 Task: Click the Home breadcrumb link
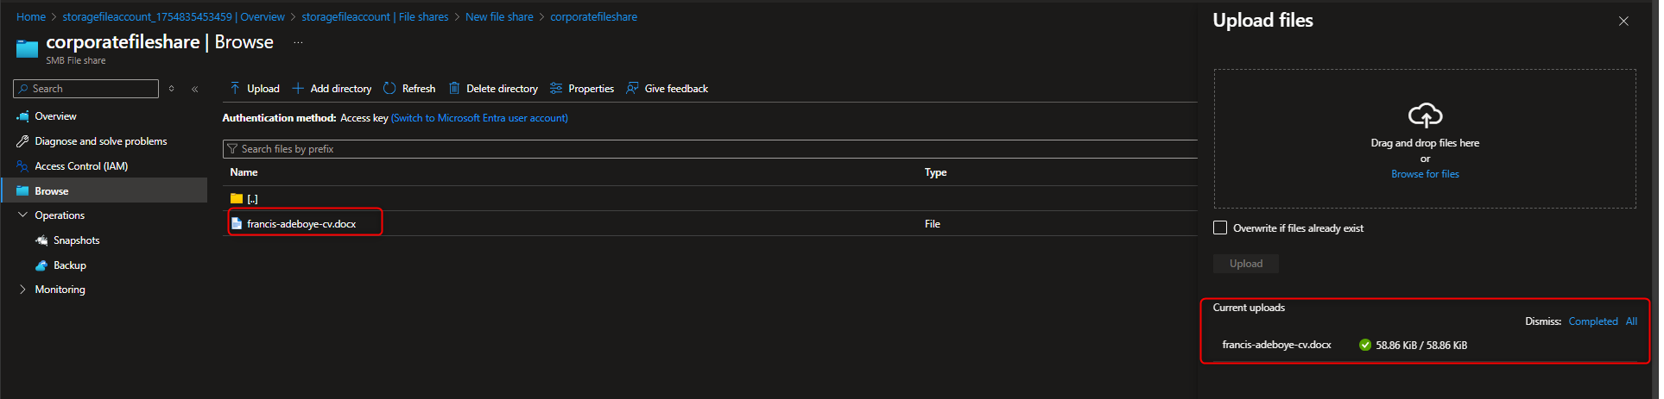(31, 17)
